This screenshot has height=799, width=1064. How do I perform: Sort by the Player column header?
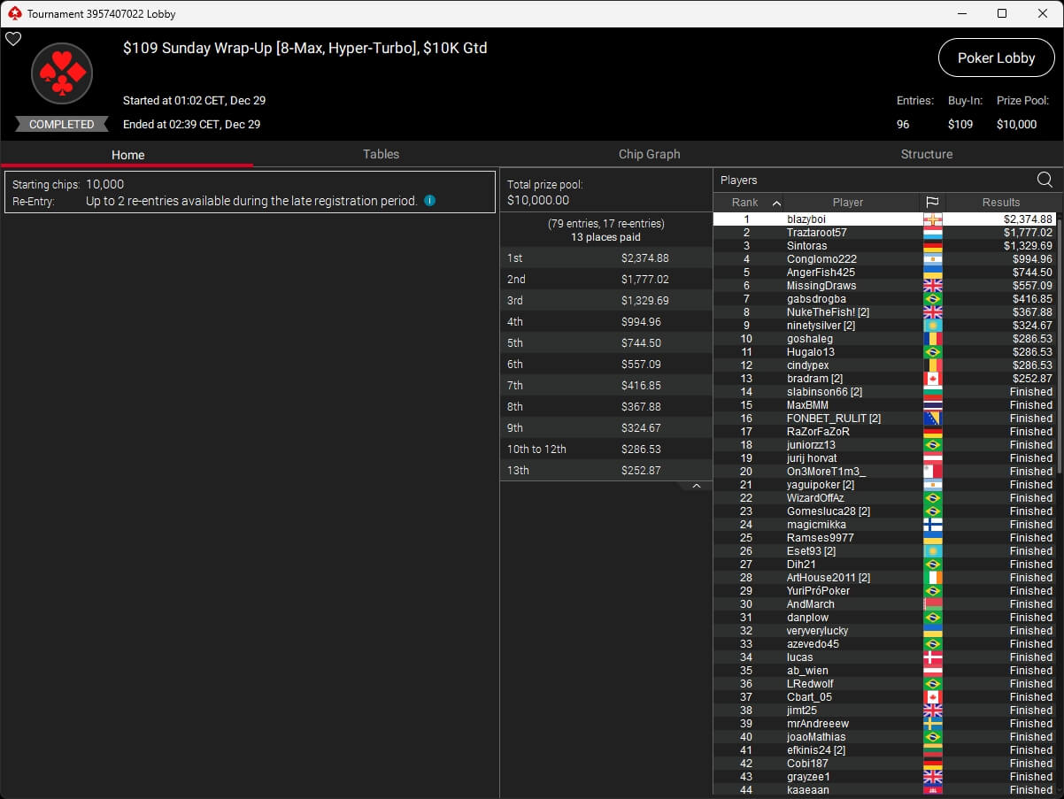click(x=847, y=202)
